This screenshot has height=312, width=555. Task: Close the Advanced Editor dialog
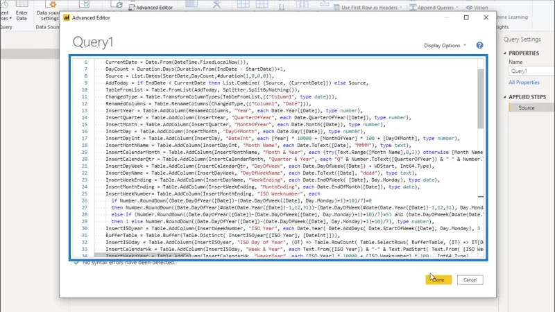[x=486, y=17]
